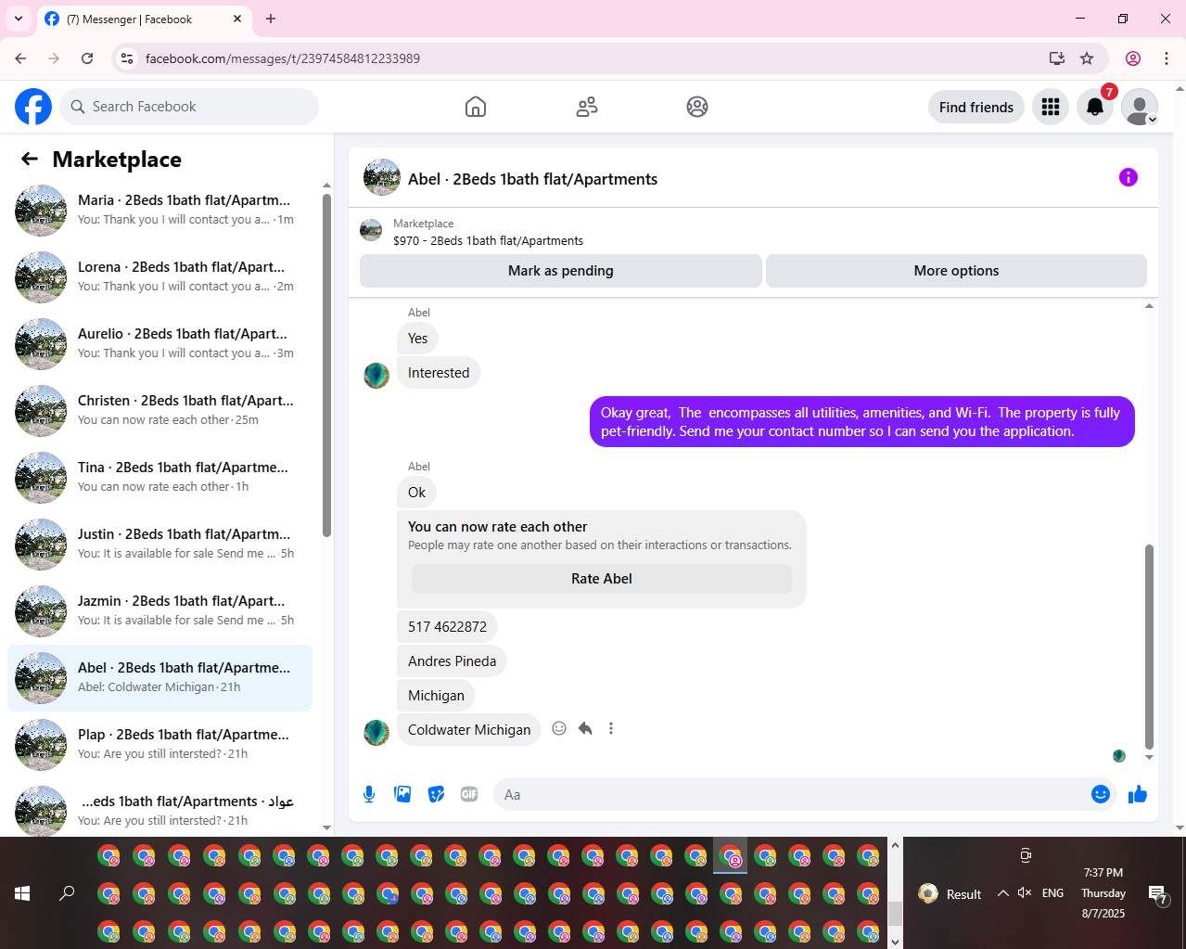This screenshot has height=949, width=1186.
Task: Reload the browser page
Action: [x=87, y=58]
